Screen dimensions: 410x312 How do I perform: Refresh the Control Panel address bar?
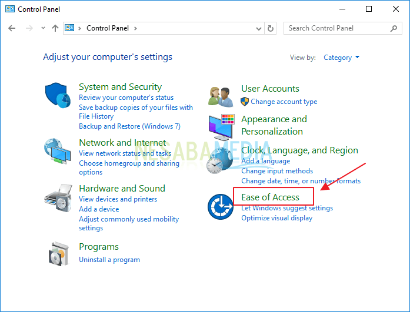pos(271,28)
